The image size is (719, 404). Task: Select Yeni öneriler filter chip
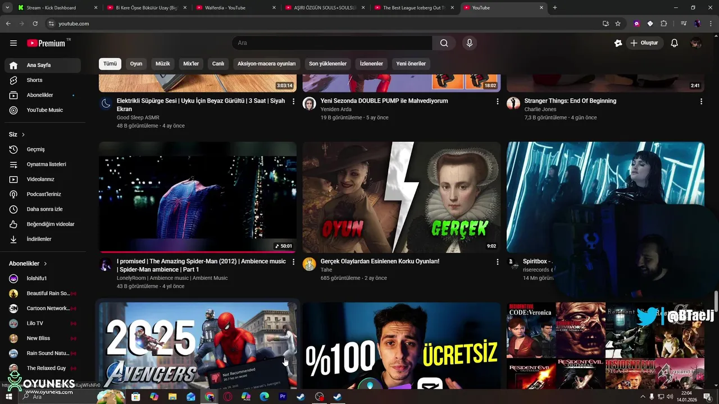coord(411,63)
